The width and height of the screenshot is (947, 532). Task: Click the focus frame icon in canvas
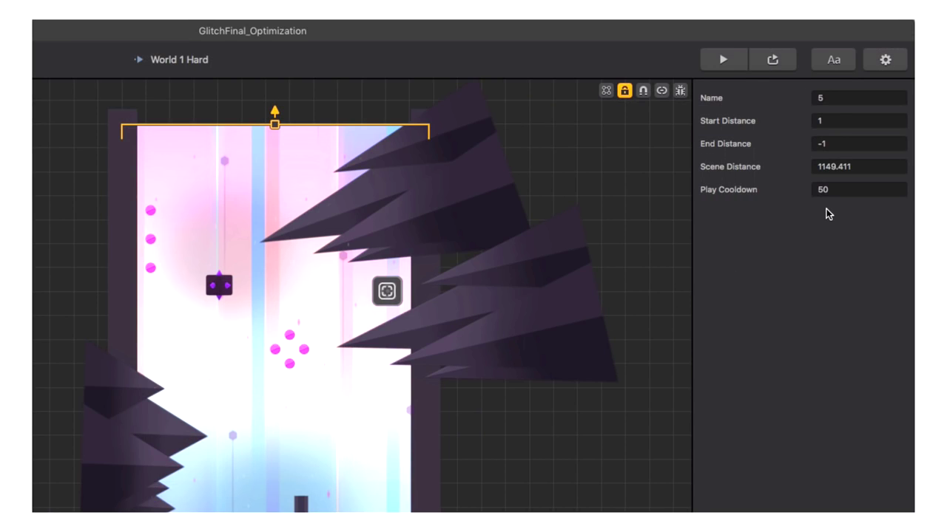pyautogui.click(x=387, y=291)
